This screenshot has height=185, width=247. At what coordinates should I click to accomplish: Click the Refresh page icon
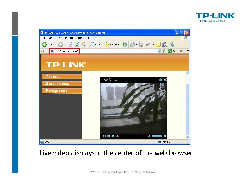point(77,45)
